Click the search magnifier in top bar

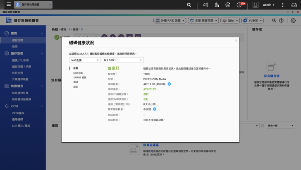click(189, 5)
